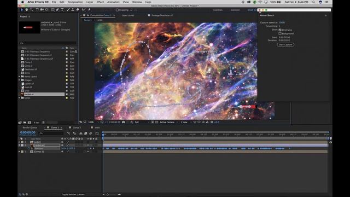
Task: Open the Active Camera dropdown
Action: click(x=168, y=122)
